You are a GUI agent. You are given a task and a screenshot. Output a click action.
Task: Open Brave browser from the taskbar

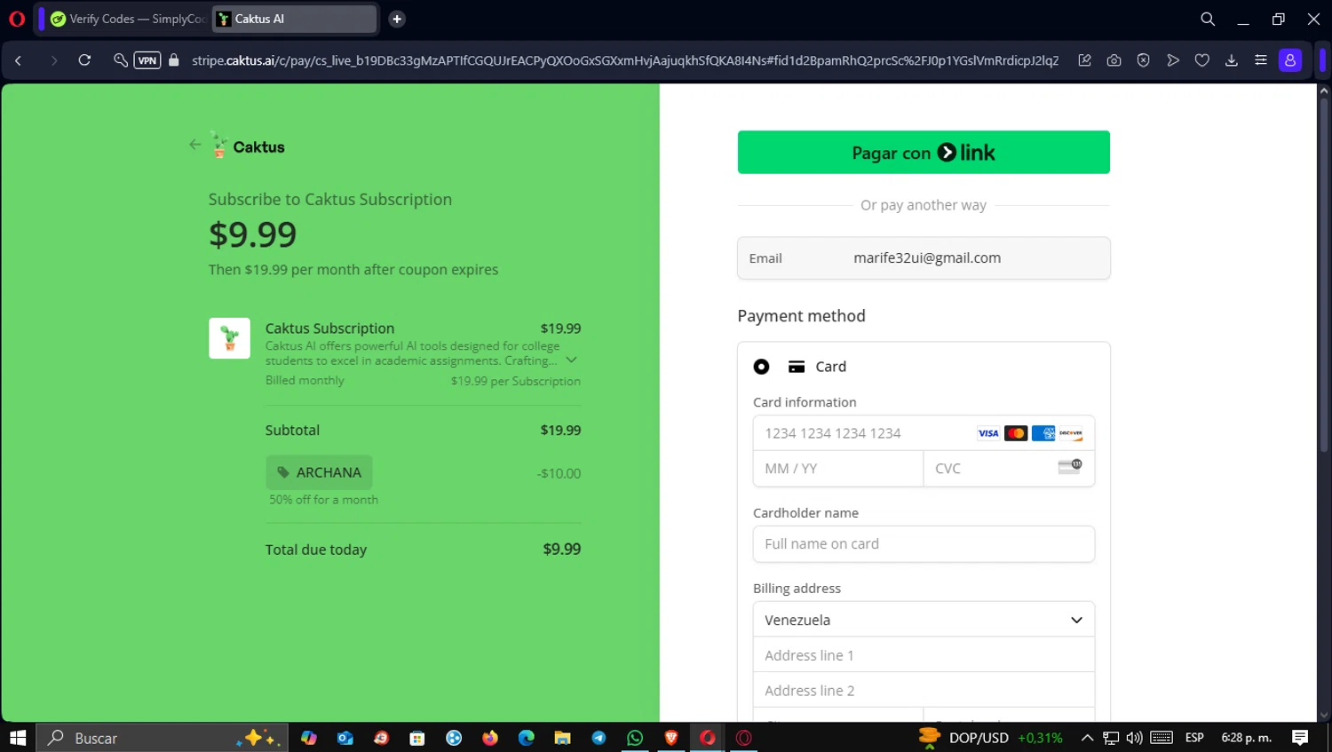tap(671, 738)
